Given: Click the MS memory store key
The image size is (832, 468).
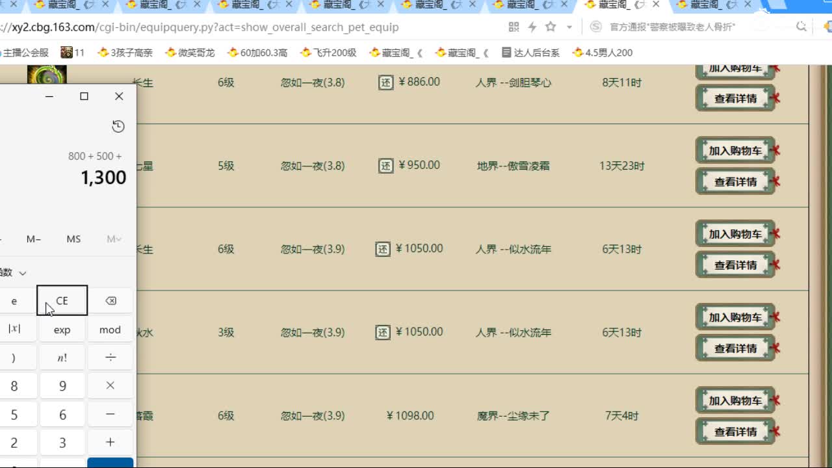Looking at the screenshot, I should [x=73, y=239].
